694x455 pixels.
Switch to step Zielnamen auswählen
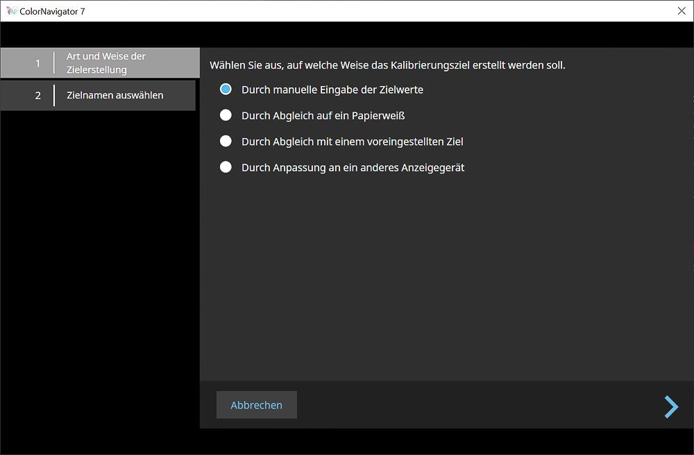pos(115,95)
